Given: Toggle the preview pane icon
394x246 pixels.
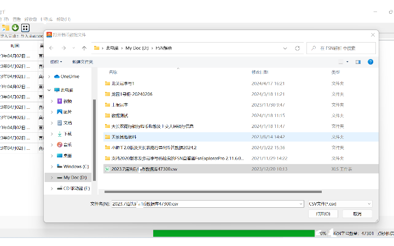Looking at the screenshot, I should (x=358, y=62).
